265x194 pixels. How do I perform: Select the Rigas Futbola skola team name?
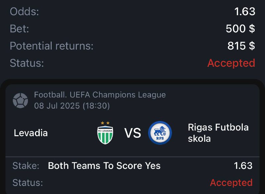(218, 133)
